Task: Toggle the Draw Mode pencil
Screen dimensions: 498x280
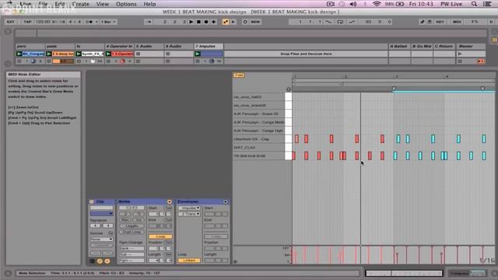Action: click(423, 22)
